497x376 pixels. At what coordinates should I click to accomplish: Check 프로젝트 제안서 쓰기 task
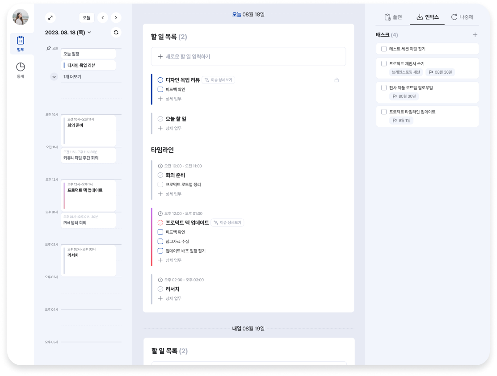[x=384, y=64]
